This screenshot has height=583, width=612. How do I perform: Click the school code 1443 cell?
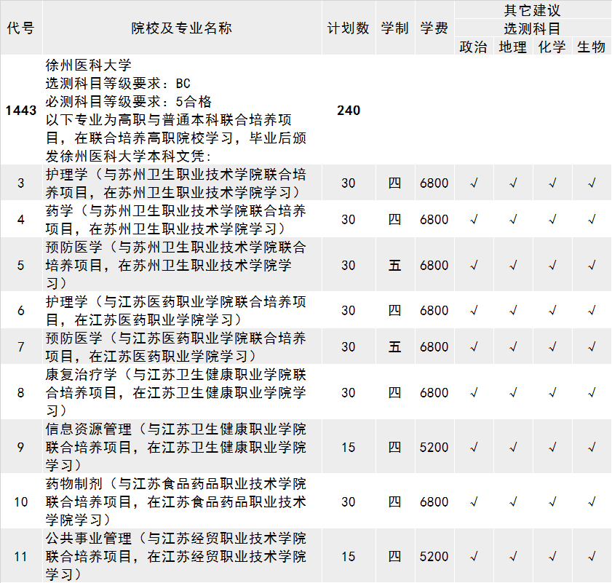pos(20,111)
